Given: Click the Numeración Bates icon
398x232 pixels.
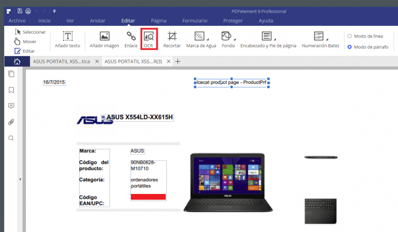Looking at the screenshot, I should click(x=318, y=36).
